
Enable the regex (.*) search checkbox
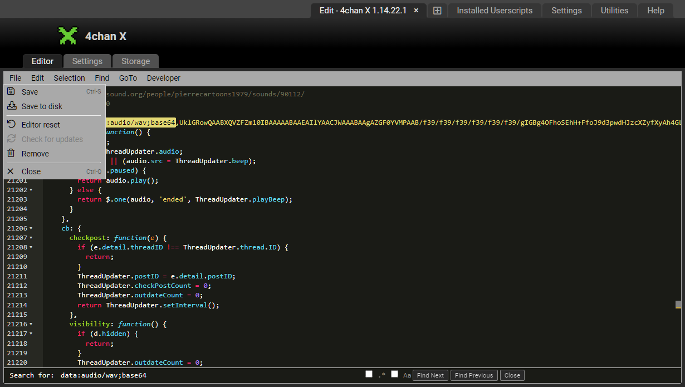(x=369, y=374)
